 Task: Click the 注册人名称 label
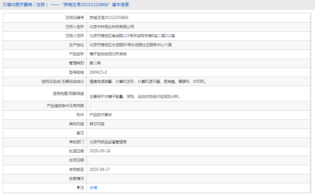(74, 27)
